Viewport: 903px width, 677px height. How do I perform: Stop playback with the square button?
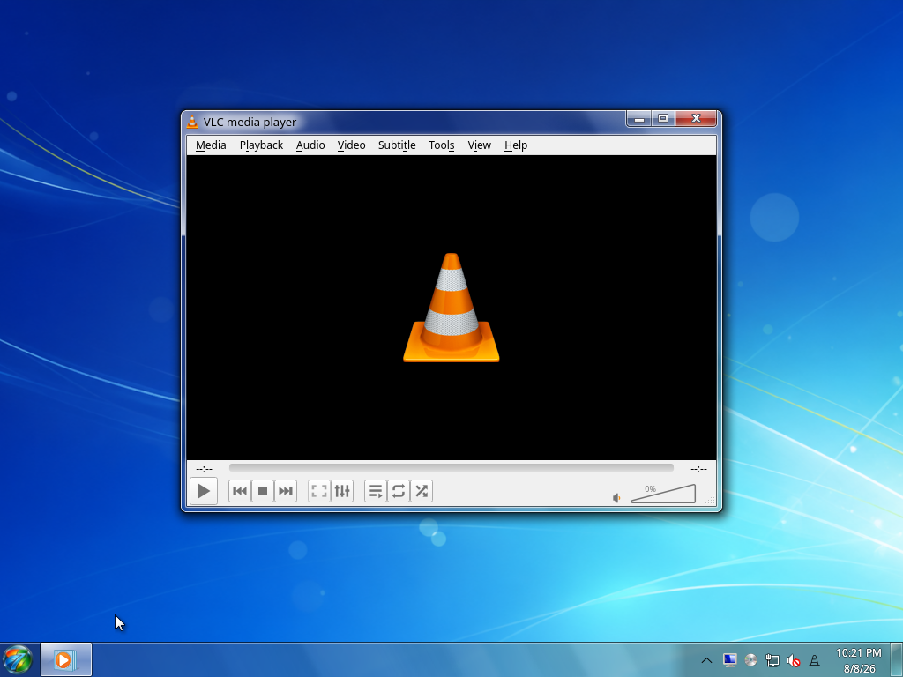point(263,491)
